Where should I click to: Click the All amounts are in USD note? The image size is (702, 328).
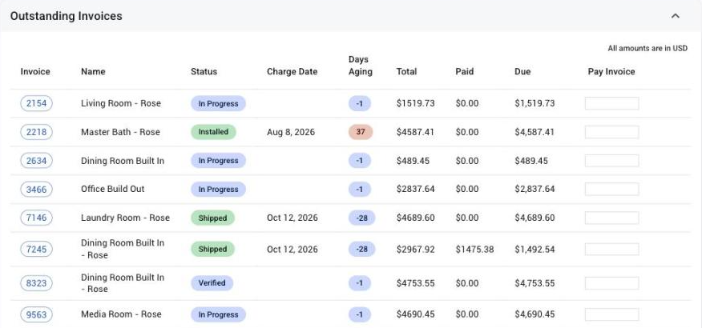pos(648,48)
